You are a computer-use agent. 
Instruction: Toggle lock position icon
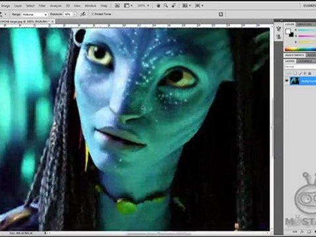pyautogui.click(x=305, y=73)
